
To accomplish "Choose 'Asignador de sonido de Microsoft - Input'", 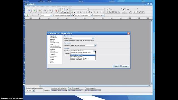I will 83,52.
